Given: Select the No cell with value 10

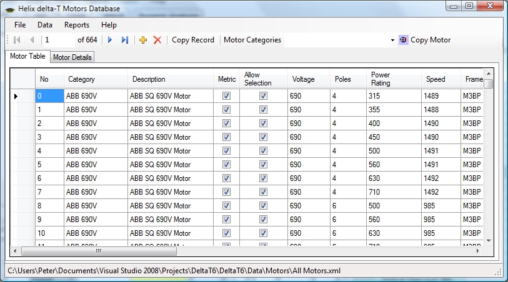Looking at the screenshot, I should point(49,233).
